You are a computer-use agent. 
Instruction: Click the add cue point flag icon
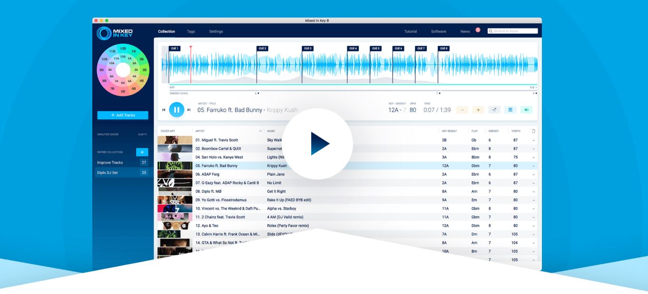point(494,110)
